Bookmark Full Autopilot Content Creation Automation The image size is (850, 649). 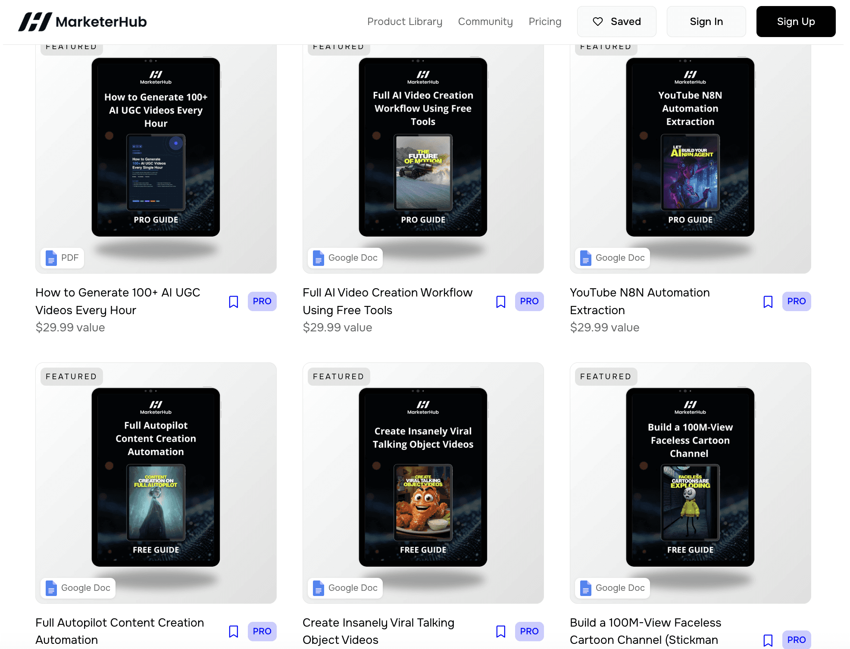tap(234, 631)
